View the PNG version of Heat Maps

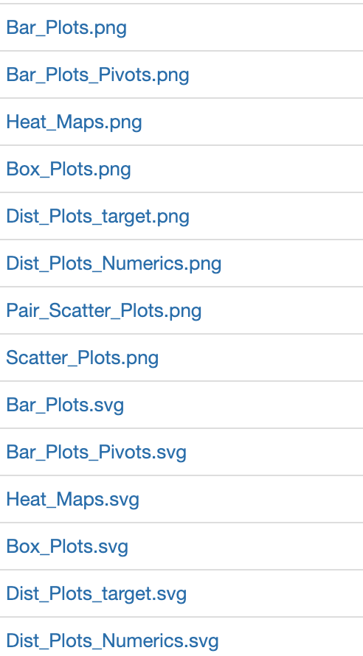coord(74,122)
